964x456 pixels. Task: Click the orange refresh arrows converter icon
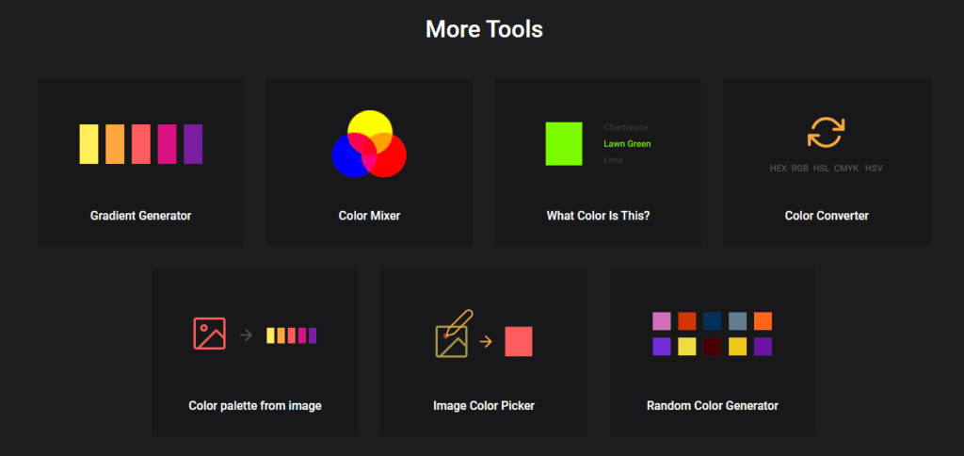click(x=827, y=132)
